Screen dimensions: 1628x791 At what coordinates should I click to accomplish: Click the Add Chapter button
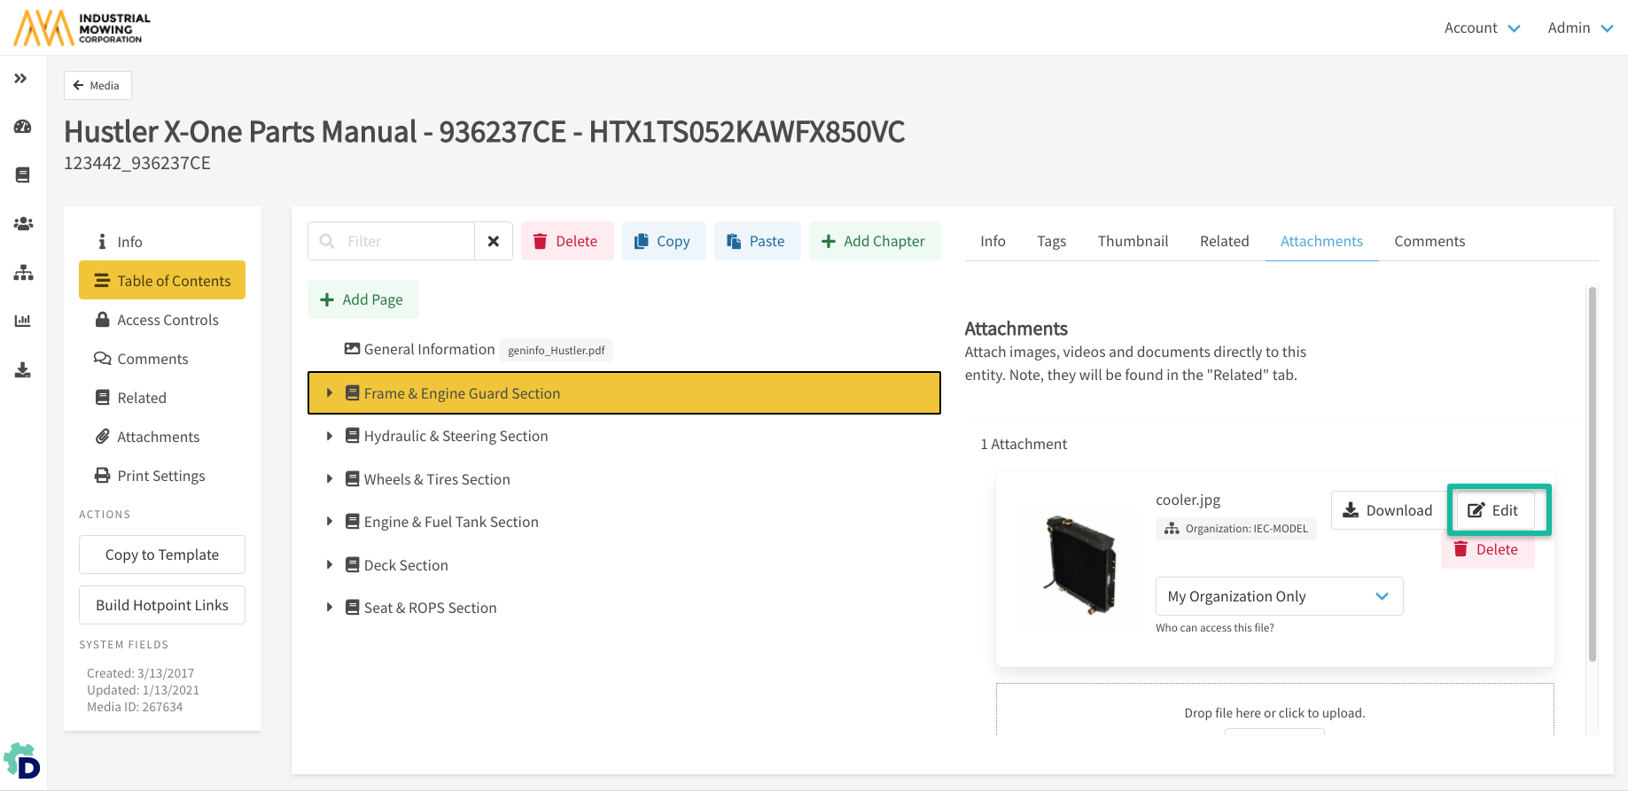[874, 241]
